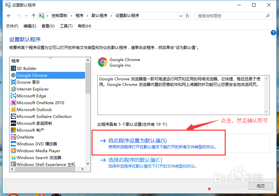Toggle sort on the 程序 column header

coord(48,61)
